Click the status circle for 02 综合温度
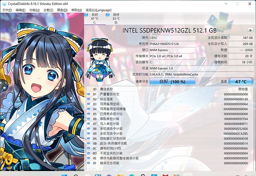 (x=89, y=99)
